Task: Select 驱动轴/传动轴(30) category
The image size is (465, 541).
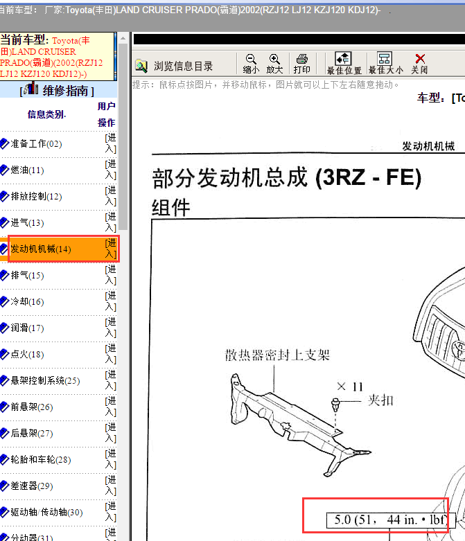Action: click(46, 512)
